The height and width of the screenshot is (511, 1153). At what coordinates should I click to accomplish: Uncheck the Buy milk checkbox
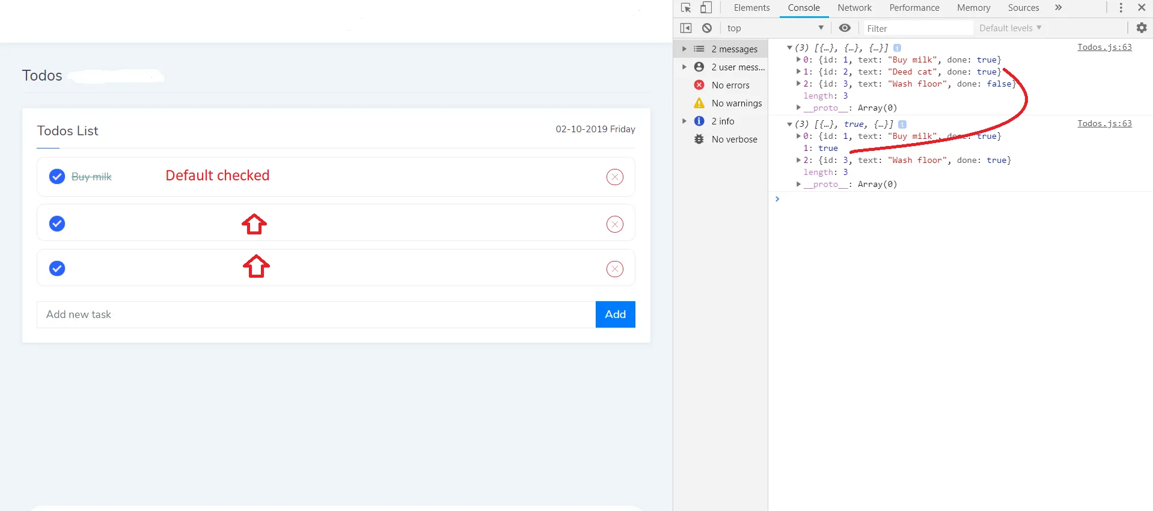pos(57,177)
